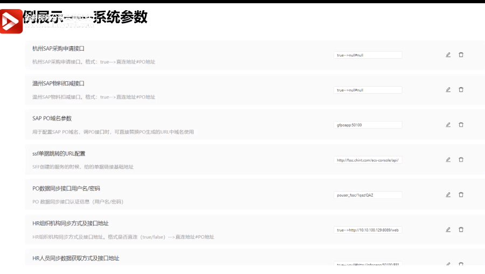The height and width of the screenshot is (274, 485).
Task: Click the 杭州SAP采购申请接口 format description
Action: 94,62
